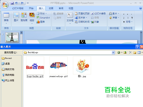The image size is (143, 107).
Task: Insert 幻灯片编号 slide number
Action: tap(98, 14)
